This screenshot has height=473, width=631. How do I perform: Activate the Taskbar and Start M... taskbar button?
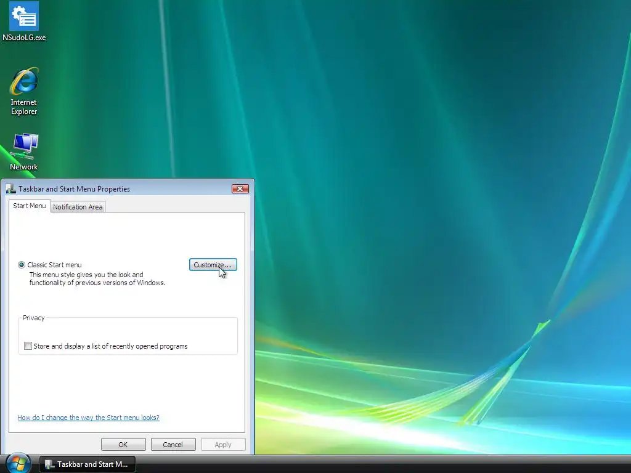pyautogui.click(x=88, y=464)
